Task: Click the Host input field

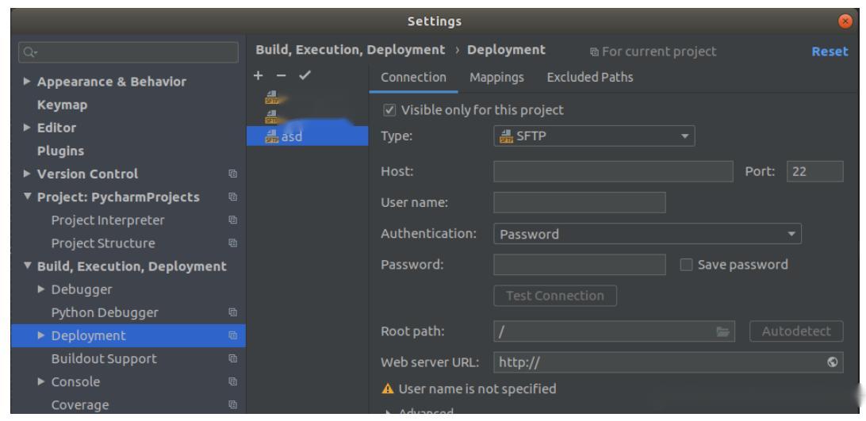Action: tap(612, 171)
